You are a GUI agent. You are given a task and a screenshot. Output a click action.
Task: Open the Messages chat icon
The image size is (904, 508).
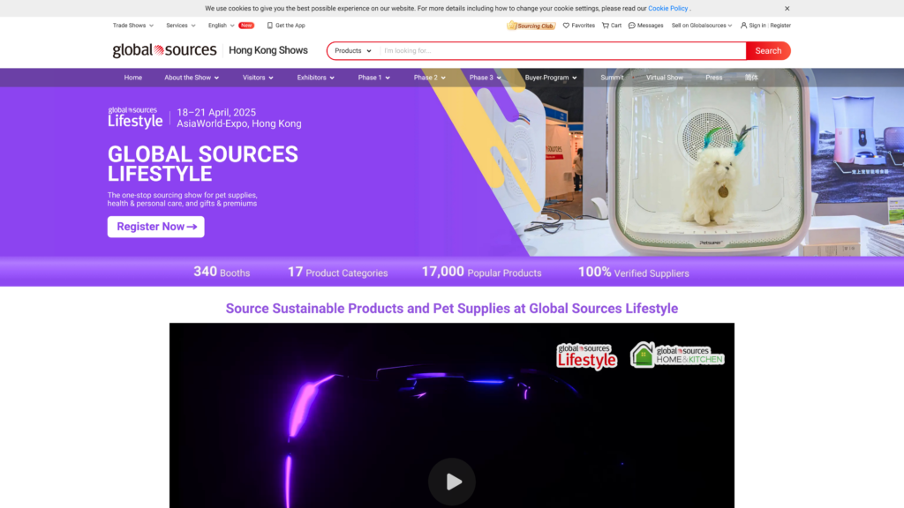(x=632, y=26)
